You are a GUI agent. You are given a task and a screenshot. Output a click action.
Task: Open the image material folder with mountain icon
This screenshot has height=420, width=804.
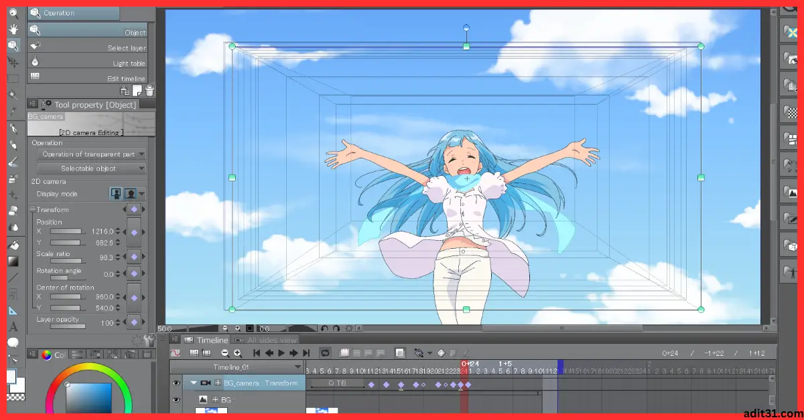791,192
